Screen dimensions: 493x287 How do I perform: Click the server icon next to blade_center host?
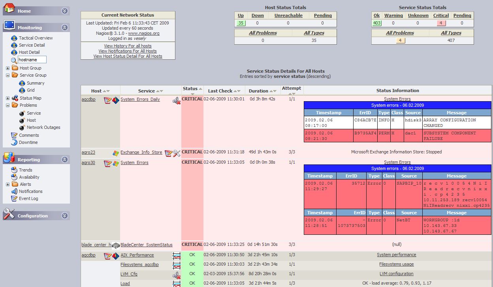(116, 245)
